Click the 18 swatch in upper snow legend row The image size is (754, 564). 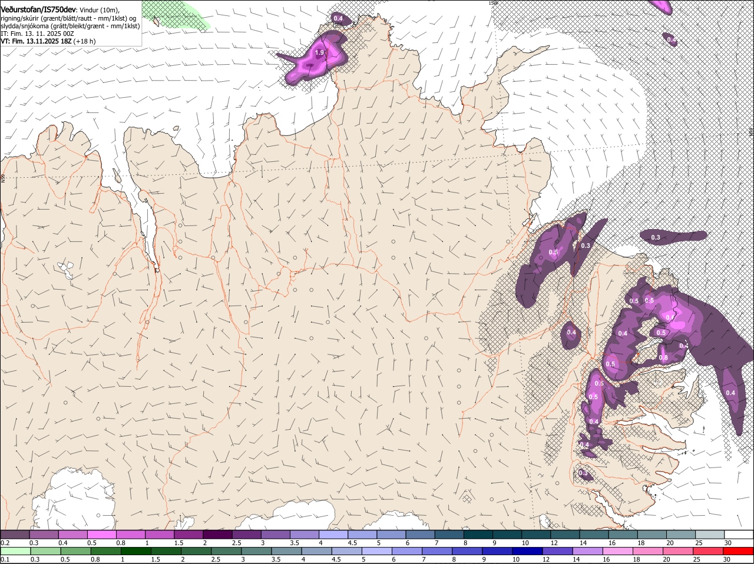tap(652, 535)
